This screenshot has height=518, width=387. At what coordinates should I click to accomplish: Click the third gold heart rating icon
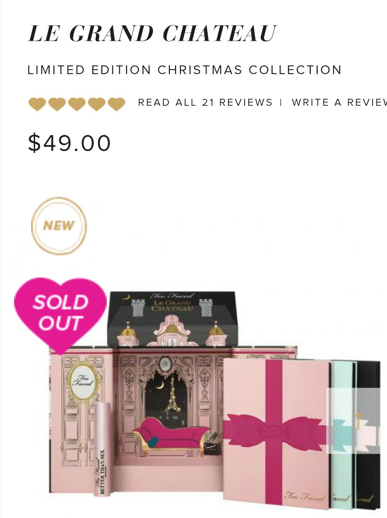(77, 104)
